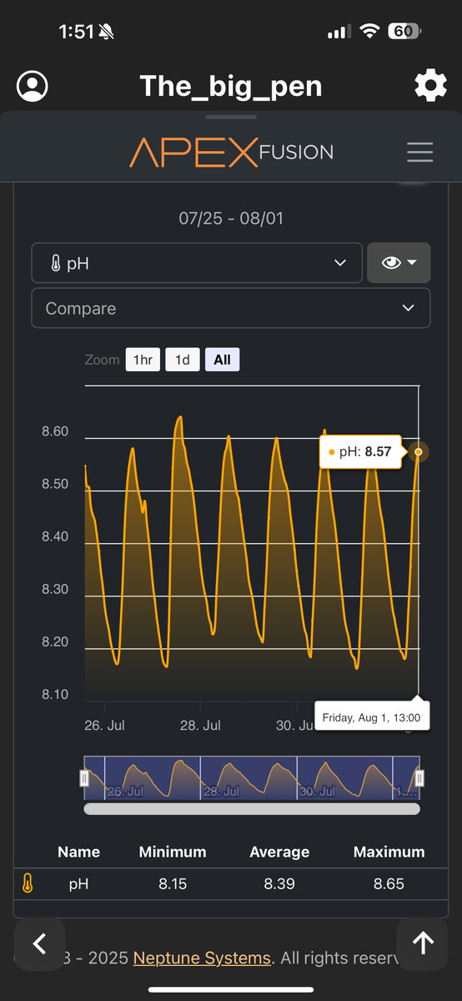Select the 1d zoom option
Screen dimensions: 462x1001
(x=182, y=360)
